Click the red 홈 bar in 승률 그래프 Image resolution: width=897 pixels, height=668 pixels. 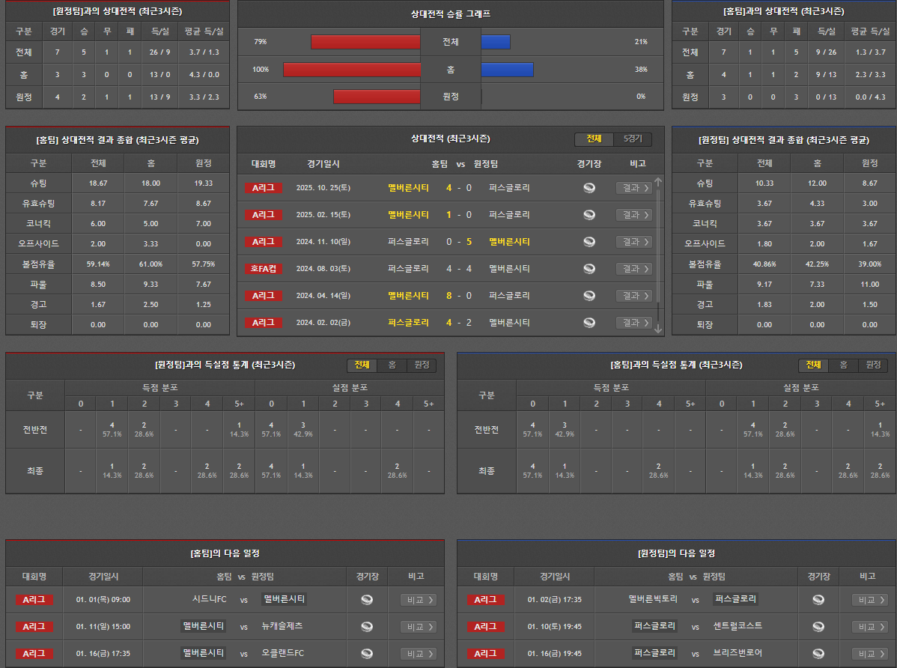click(352, 70)
